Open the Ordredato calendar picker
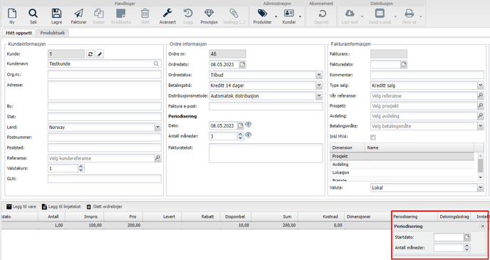The image size is (490, 260). 242,64
